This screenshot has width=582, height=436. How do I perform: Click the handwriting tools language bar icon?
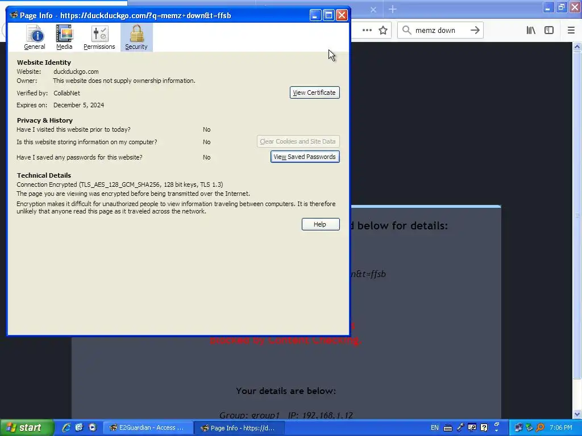[x=472, y=428]
